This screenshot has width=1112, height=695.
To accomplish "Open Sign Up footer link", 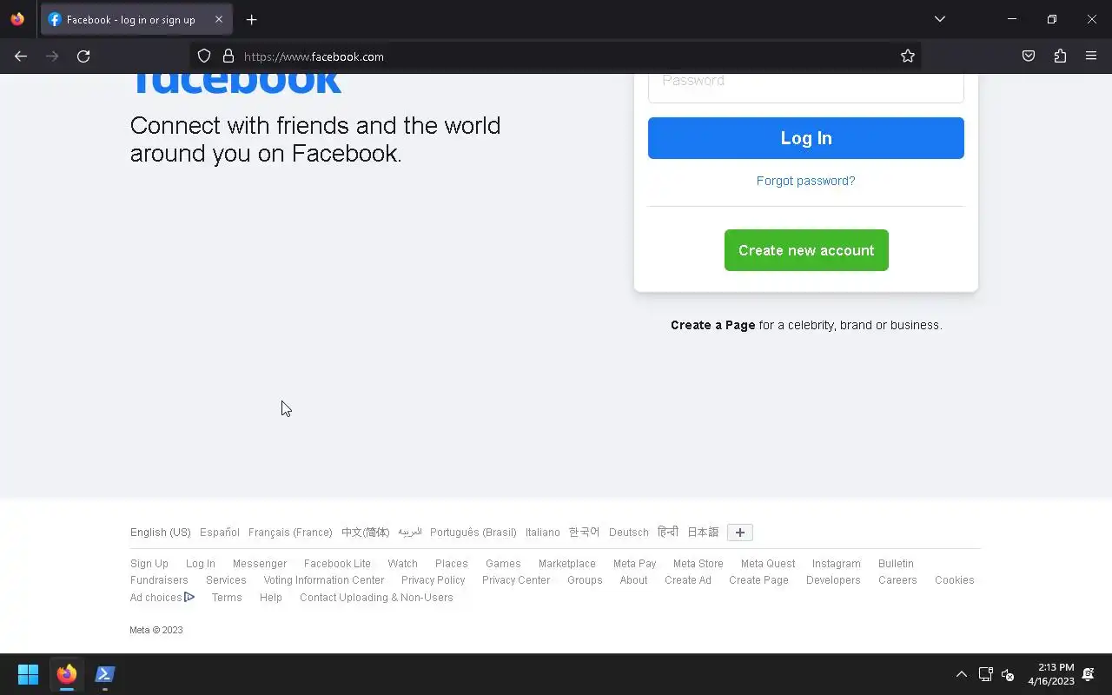I will coord(149,564).
